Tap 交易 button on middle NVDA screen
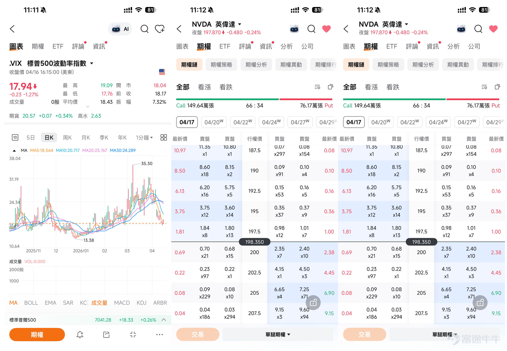Viewport: 507px width, 351px height. (198, 334)
